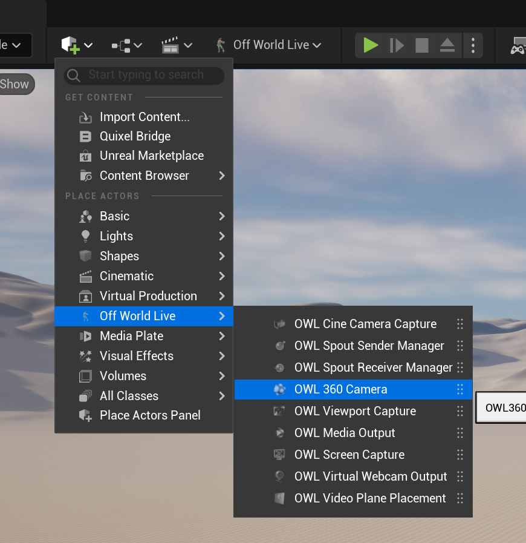Click the Skip/Advance frame button
This screenshot has height=543, width=526.
(397, 45)
